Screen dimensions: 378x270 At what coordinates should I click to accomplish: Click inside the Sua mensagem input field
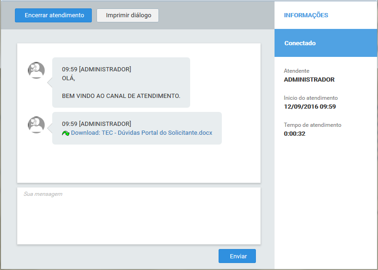pos(138,215)
